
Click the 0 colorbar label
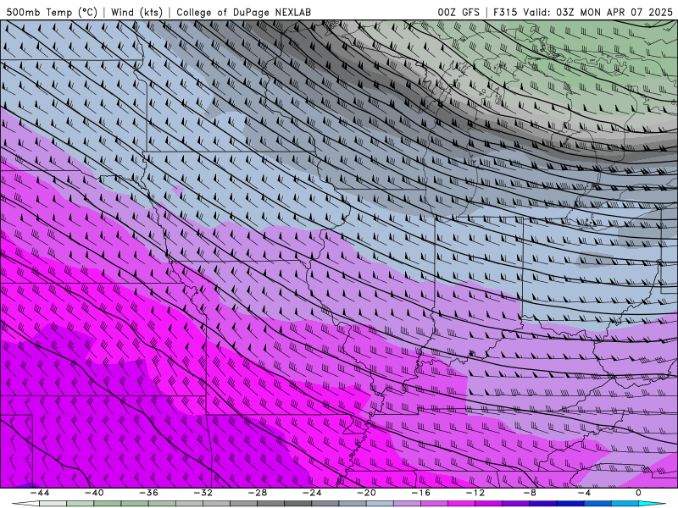point(639,493)
